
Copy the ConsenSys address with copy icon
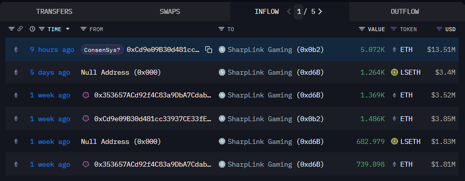click(209, 49)
